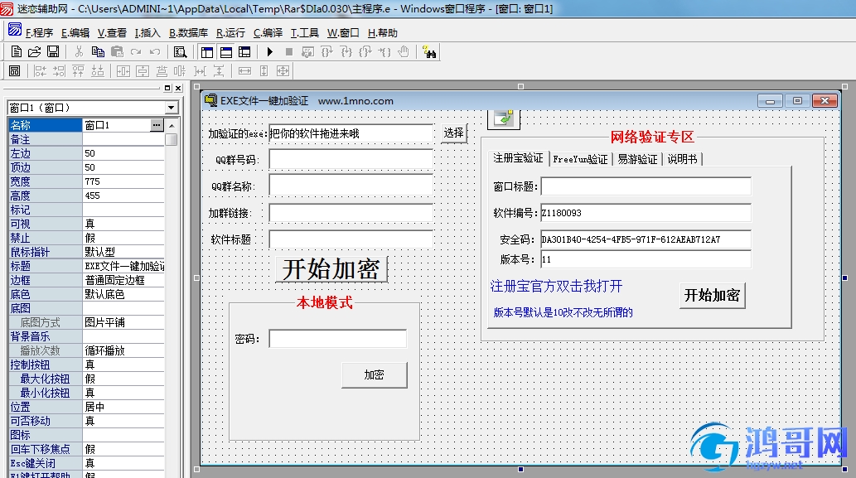The image size is (856, 478).
Task: Click the clipboard paste icon
Action: tap(117, 52)
